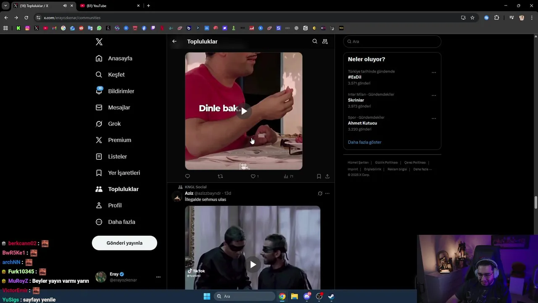Click Gönderi yayınla post button
The width and height of the screenshot is (538, 303).
tap(124, 243)
